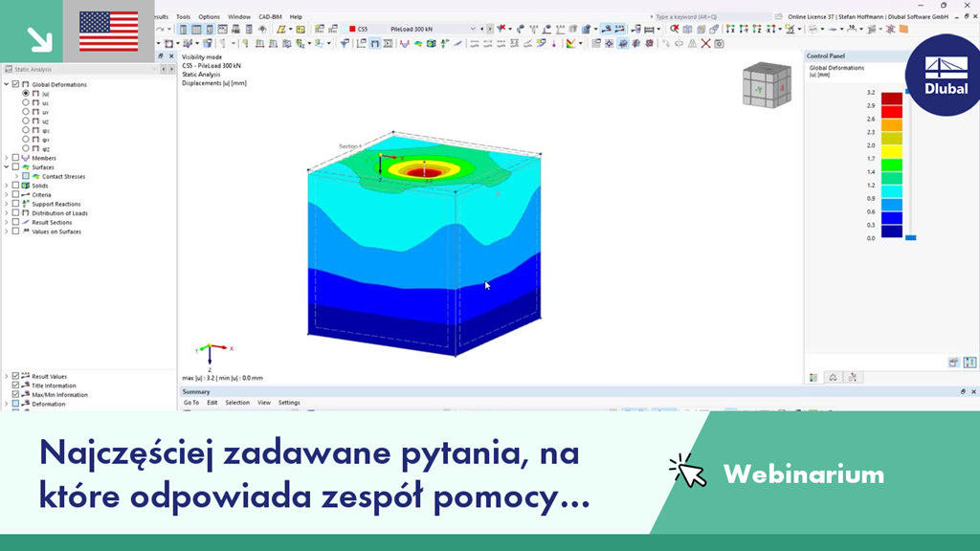Click Settings in the Summary panel menu
The image size is (980, 551).
[289, 403]
